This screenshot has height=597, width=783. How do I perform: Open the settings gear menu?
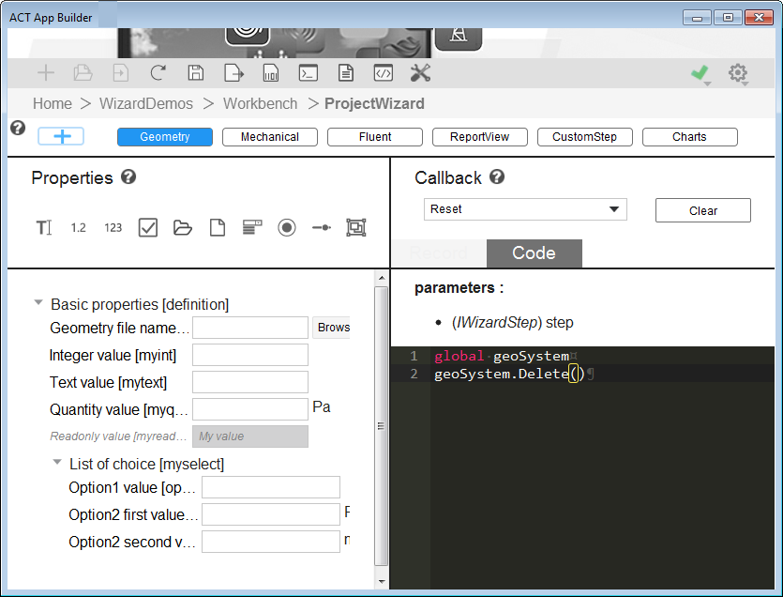738,73
